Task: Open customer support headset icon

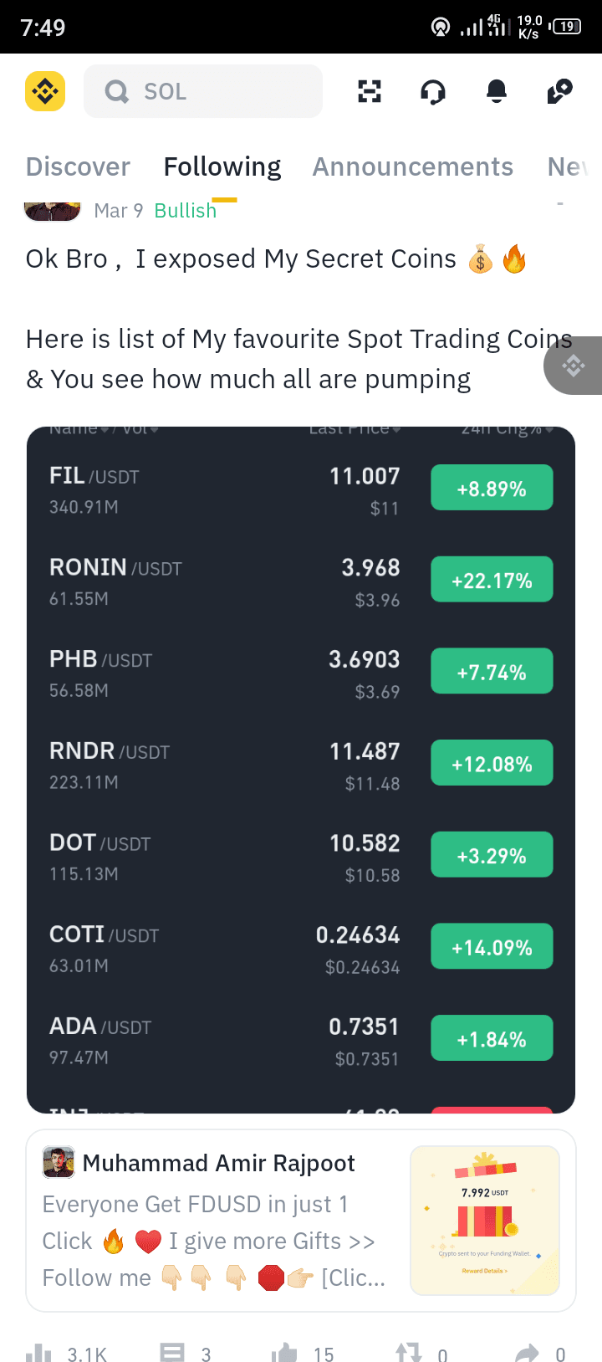Action: tap(433, 91)
